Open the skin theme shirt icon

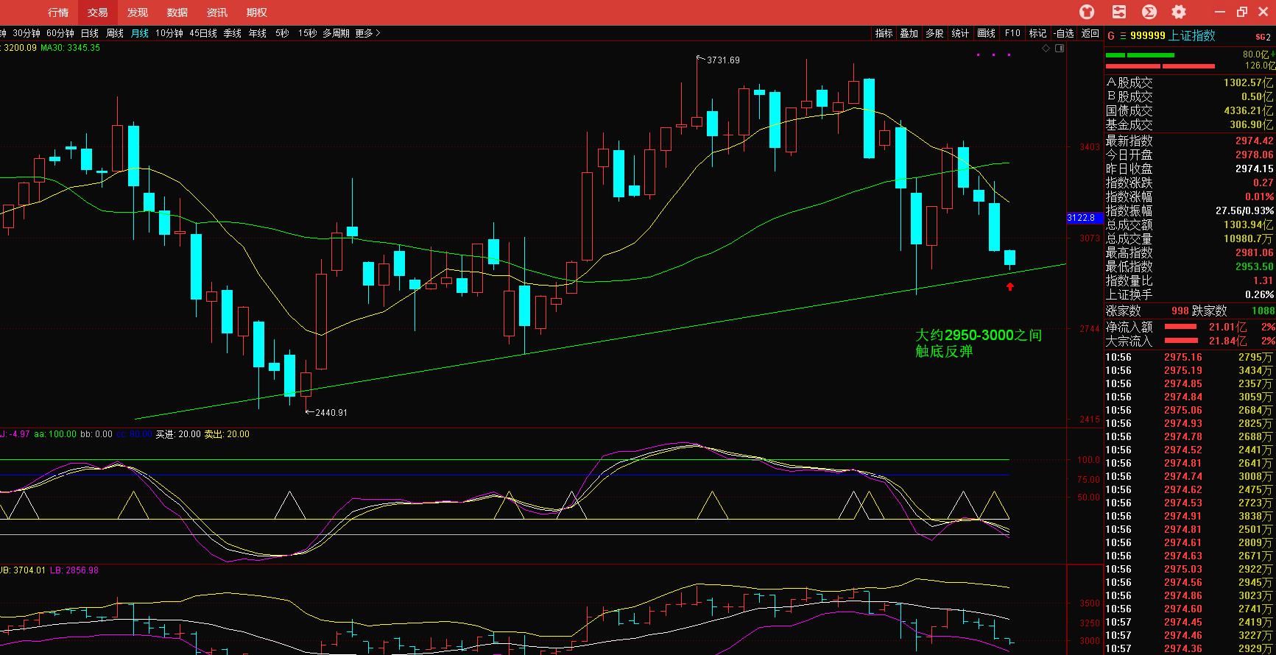1087,12
